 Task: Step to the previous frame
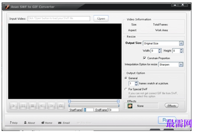42,106
